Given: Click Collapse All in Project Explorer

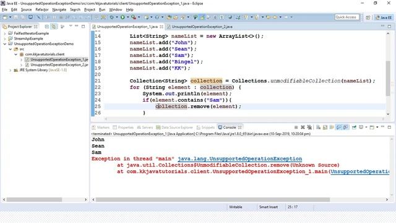Looking at the screenshot, I should (x=47, y=26).
